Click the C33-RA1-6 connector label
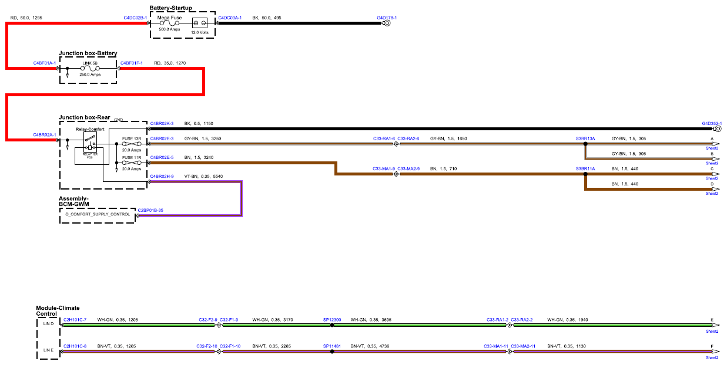 [384, 138]
